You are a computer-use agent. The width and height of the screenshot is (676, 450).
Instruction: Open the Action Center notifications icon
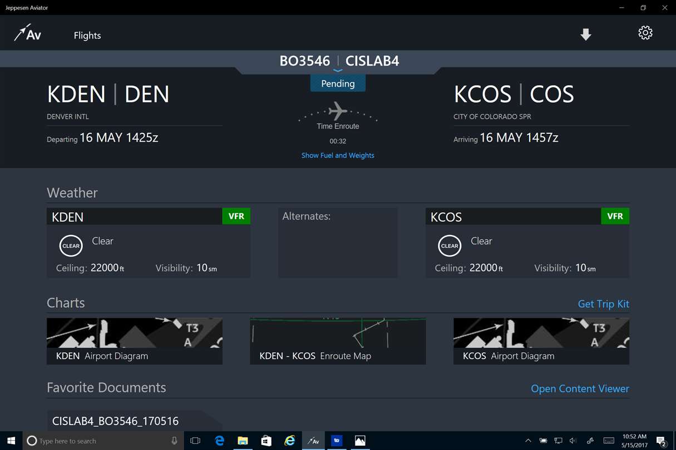coord(661,442)
